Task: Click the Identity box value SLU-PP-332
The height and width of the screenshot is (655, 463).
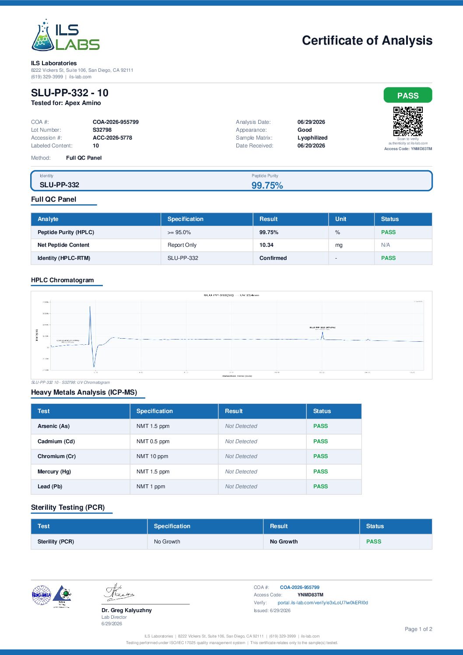Action: [60, 185]
